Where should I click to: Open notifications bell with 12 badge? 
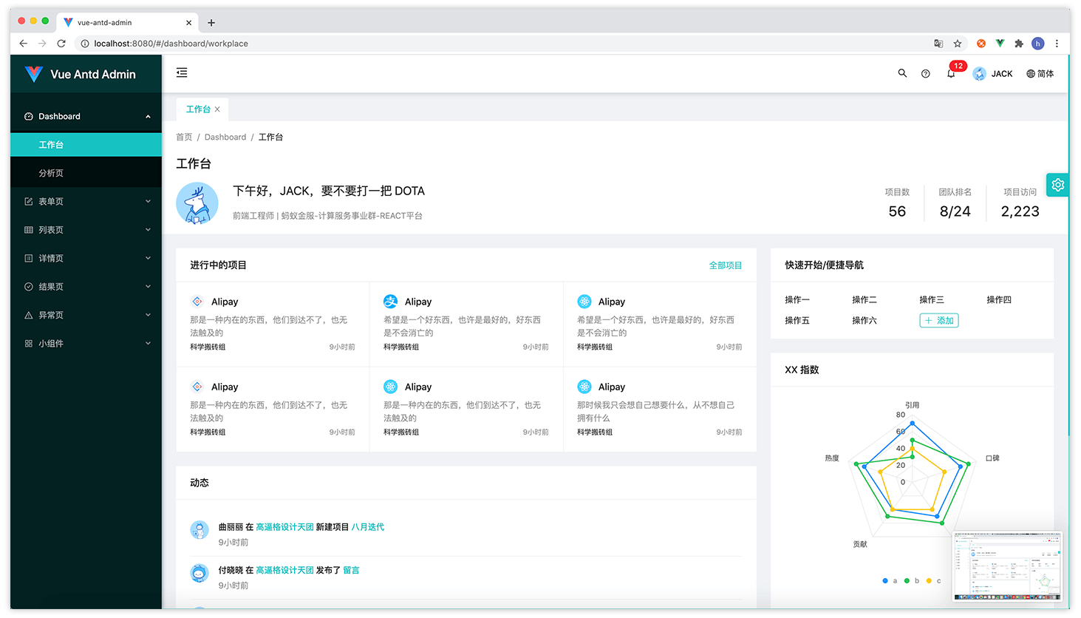tap(951, 73)
